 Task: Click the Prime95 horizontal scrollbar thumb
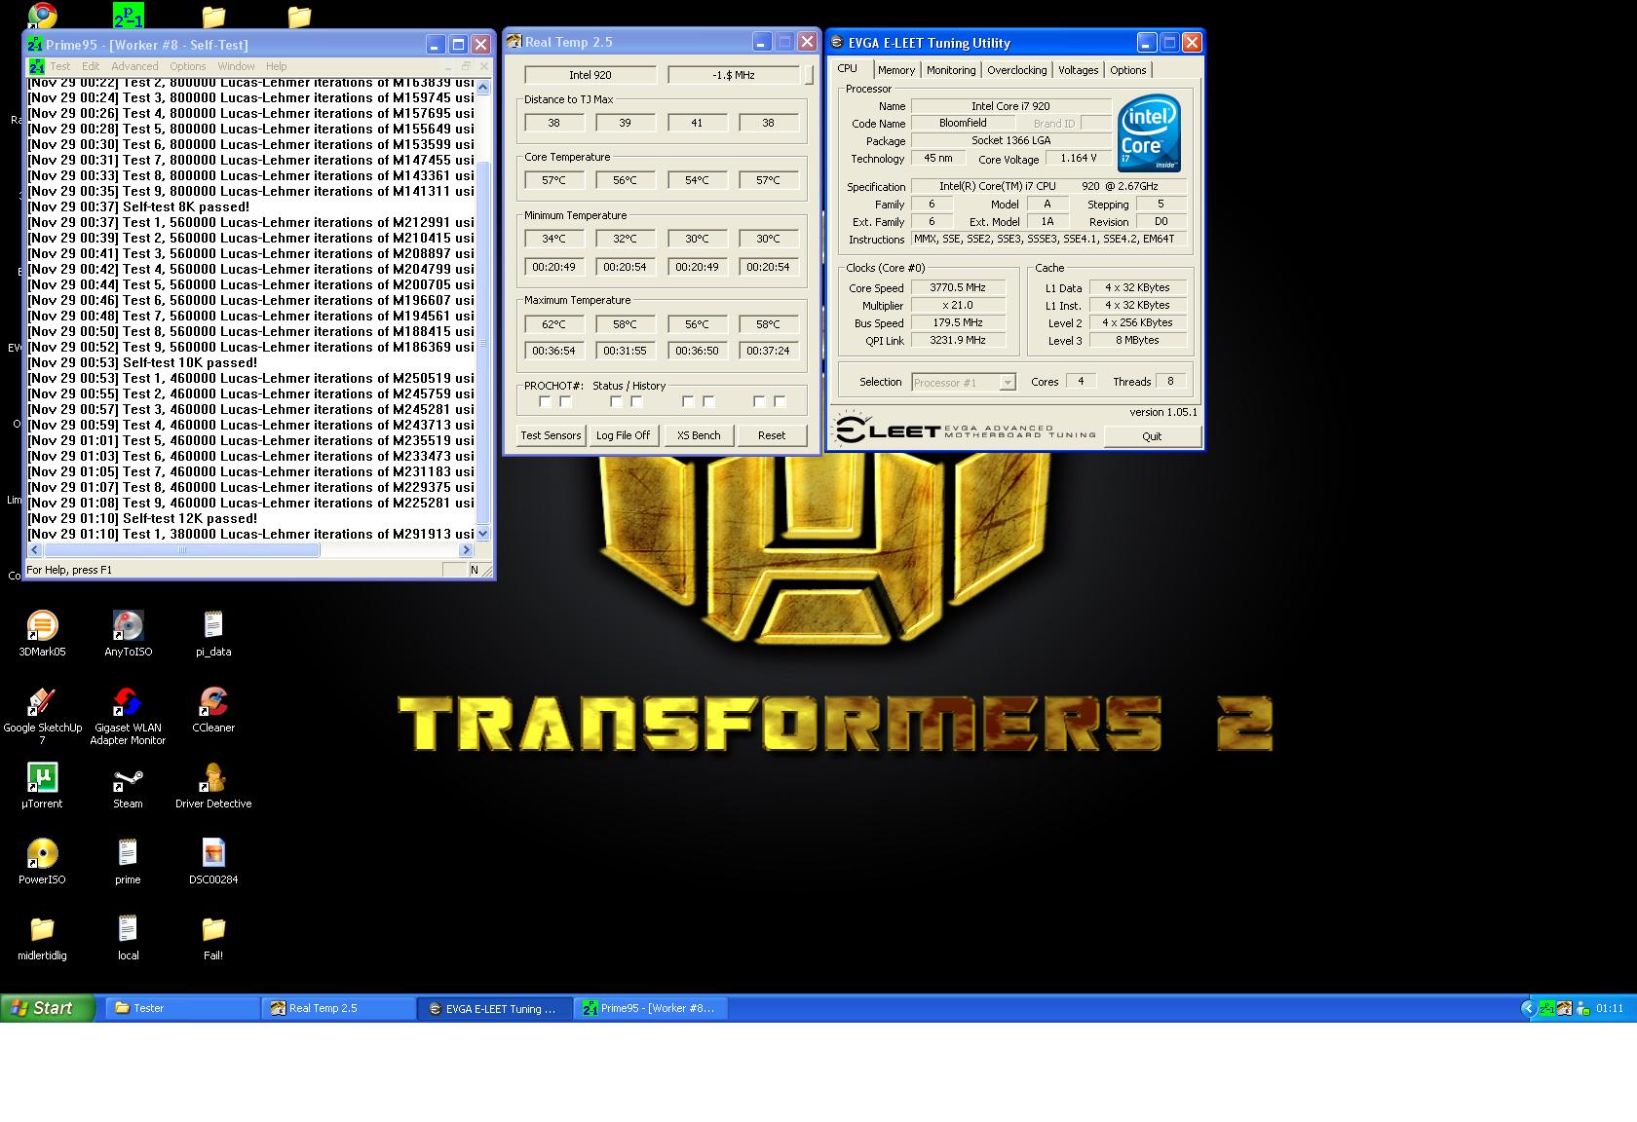coord(181,550)
